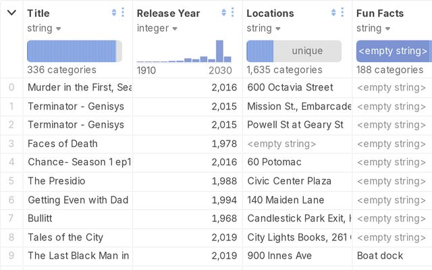Image resolution: width=432 pixels, height=270 pixels.
Task: Select the empty string bar in Fun Facts
Action: tap(394, 51)
